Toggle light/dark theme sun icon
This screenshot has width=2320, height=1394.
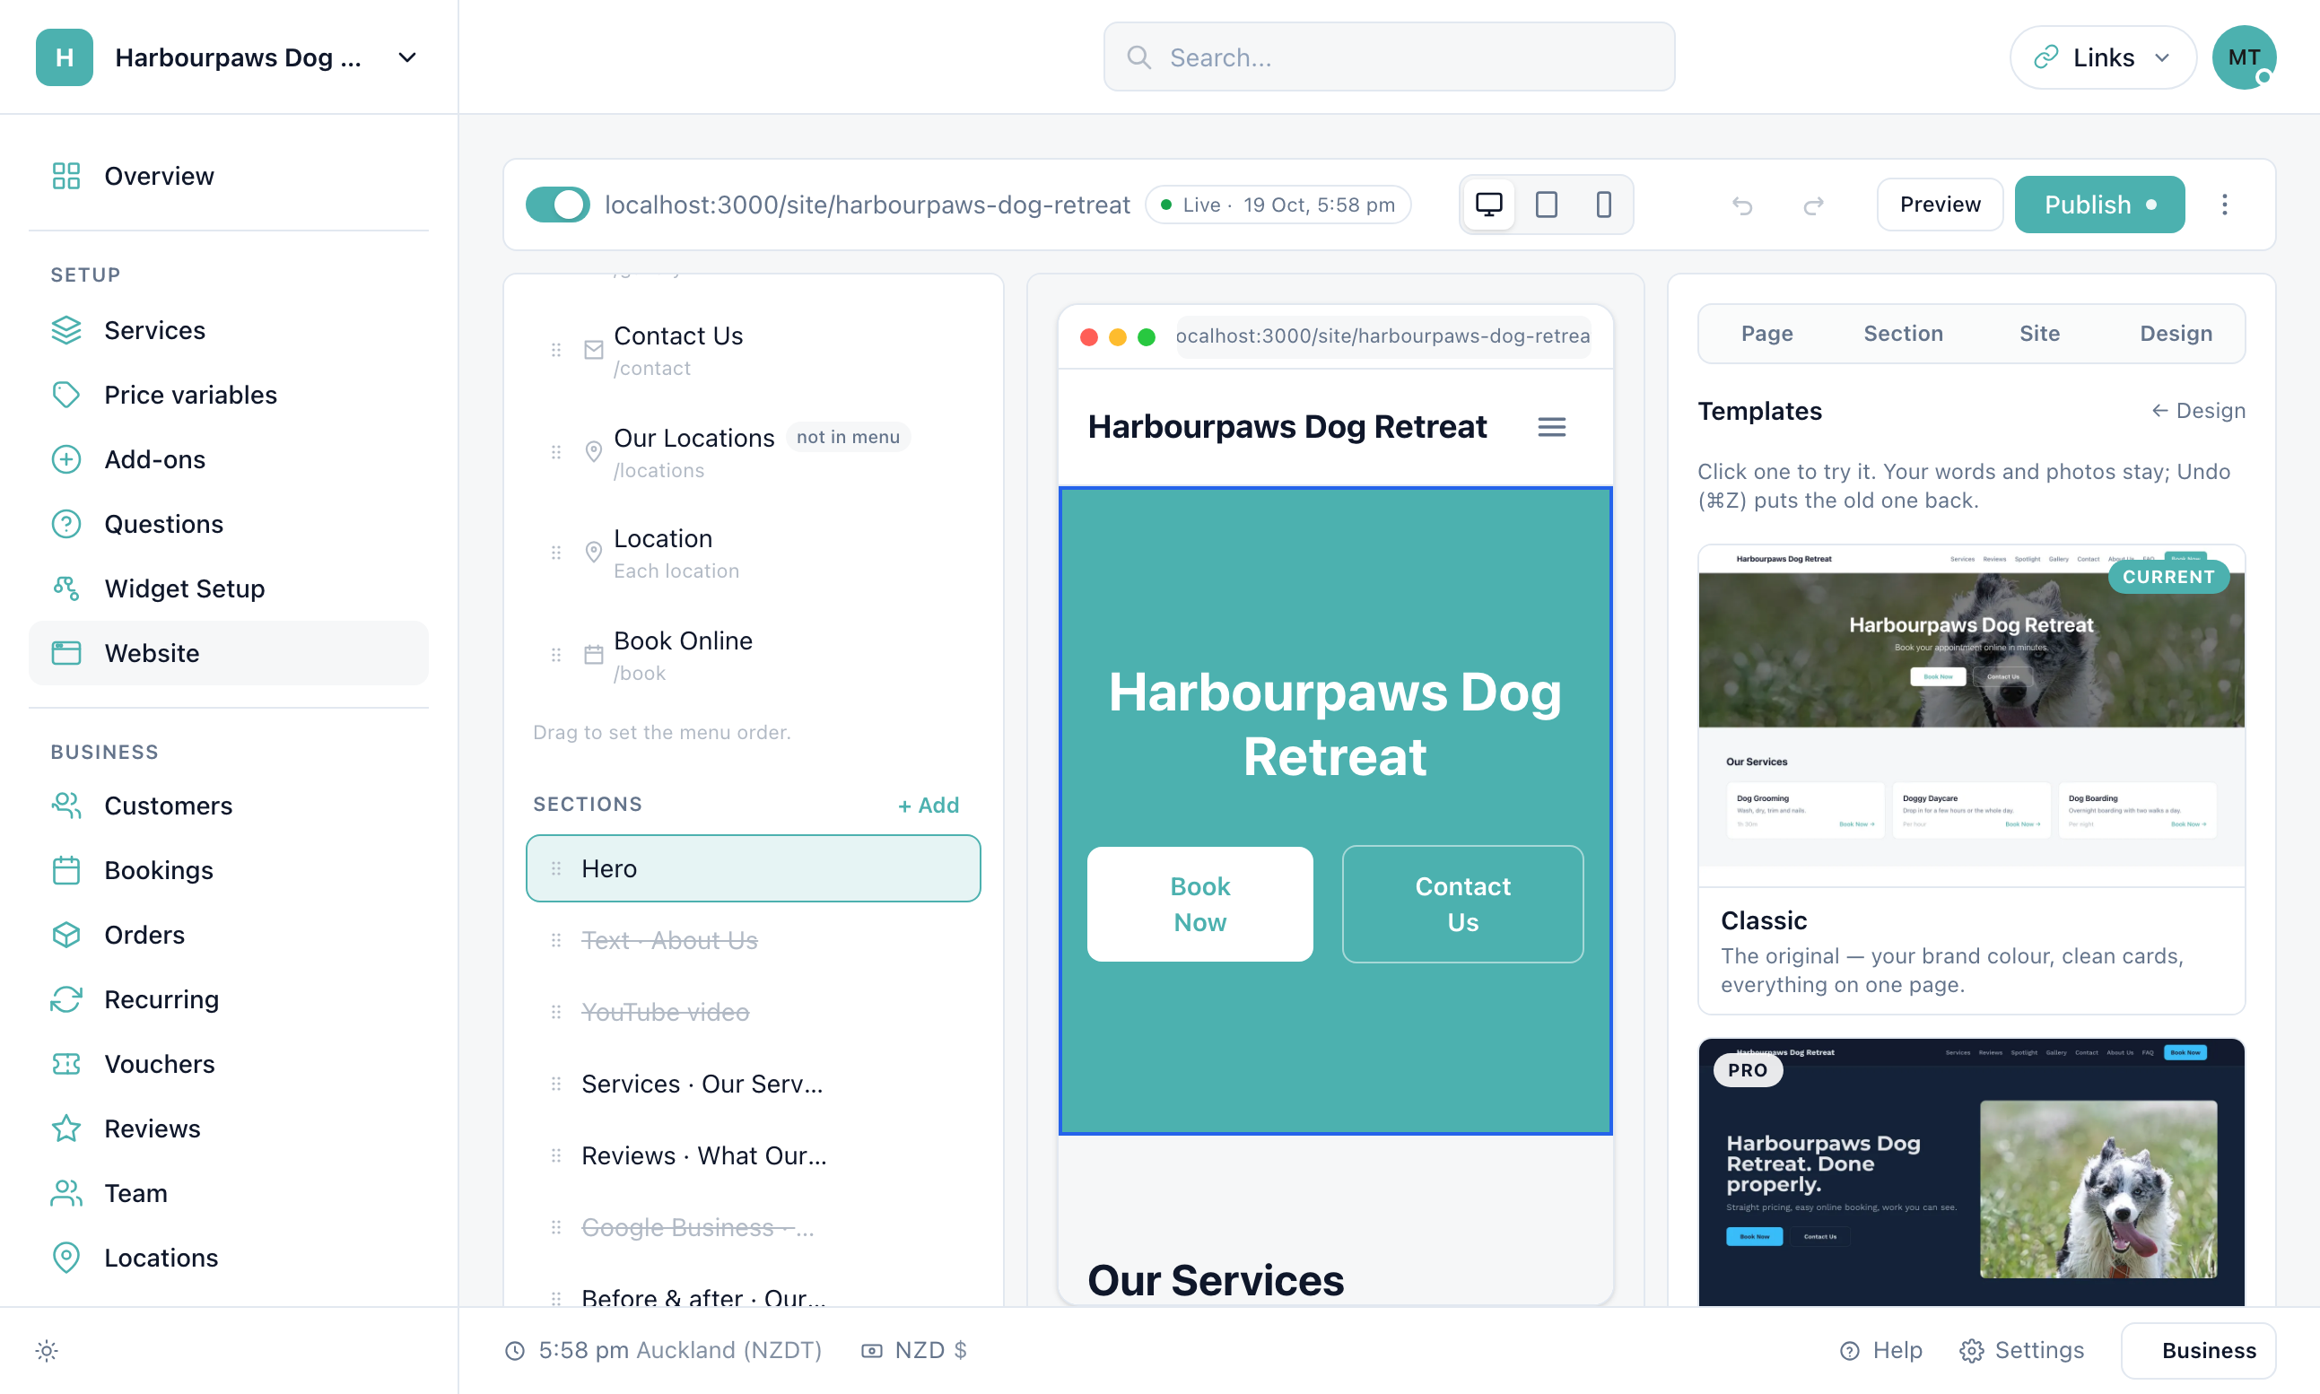click(x=47, y=1351)
